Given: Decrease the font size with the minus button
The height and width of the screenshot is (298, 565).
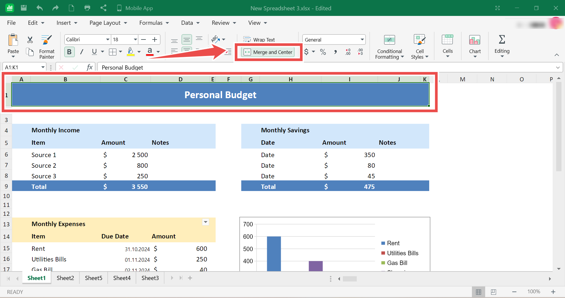Looking at the screenshot, I should [x=144, y=39].
